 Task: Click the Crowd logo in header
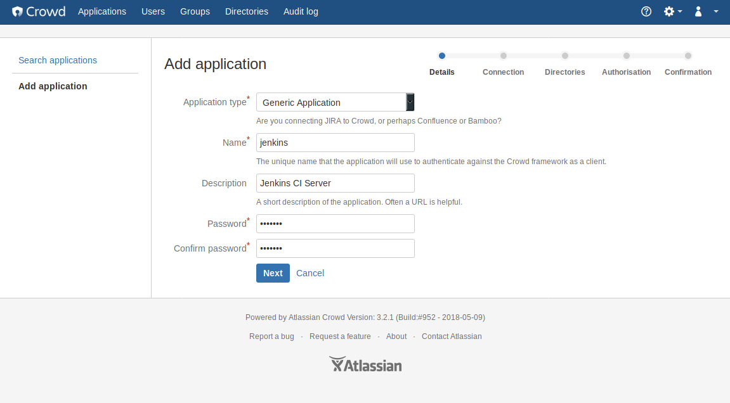pos(39,11)
